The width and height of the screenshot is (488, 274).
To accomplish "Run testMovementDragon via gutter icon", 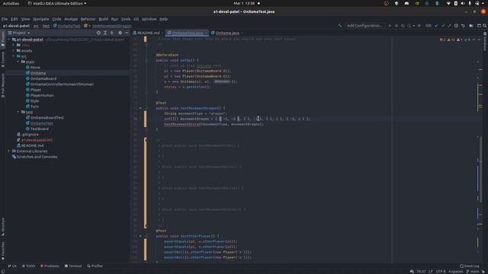I will click(140, 108).
